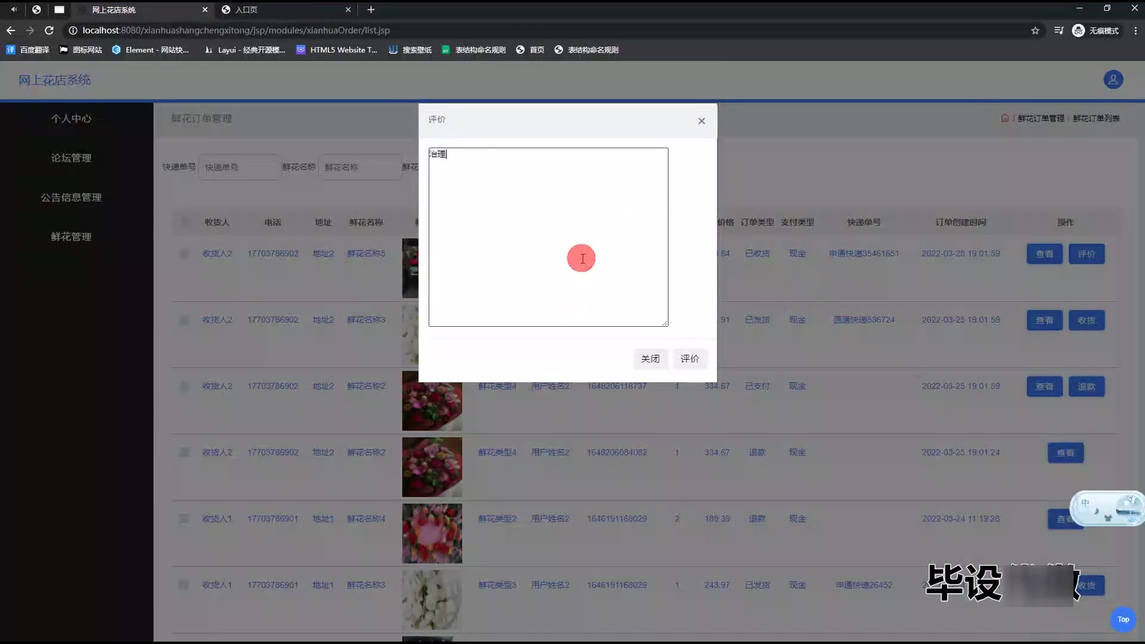Open the user avatar icon in the header
Image resolution: width=1145 pixels, height=644 pixels.
click(1113, 79)
